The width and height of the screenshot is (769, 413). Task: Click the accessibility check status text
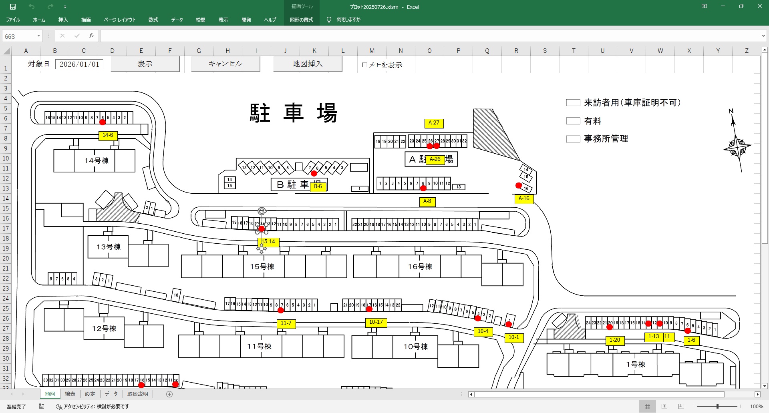click(x=93, y=407)
